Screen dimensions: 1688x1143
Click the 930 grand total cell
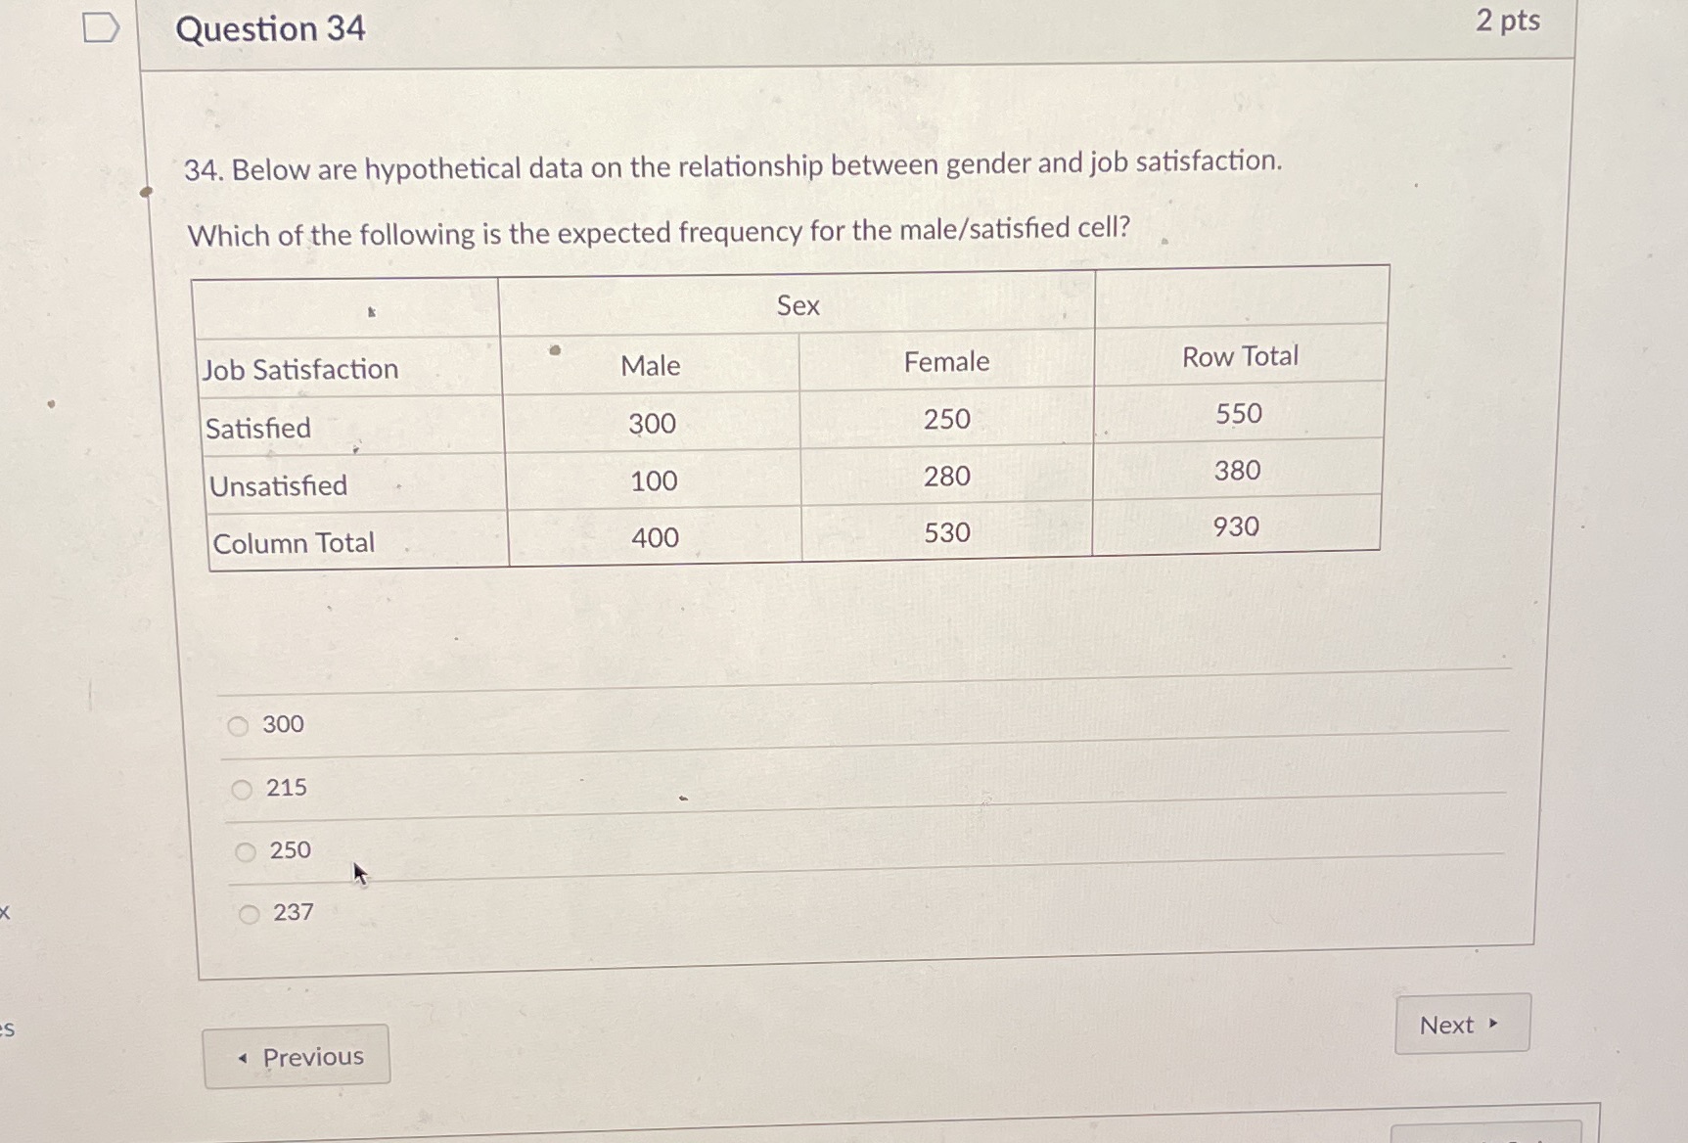click(x=1236, y=527)
